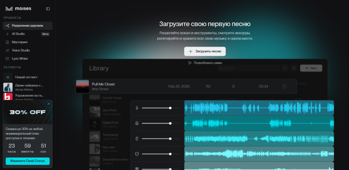
Task: Click the Разделение дорожек split icon
Action: [x=7, y=26]
